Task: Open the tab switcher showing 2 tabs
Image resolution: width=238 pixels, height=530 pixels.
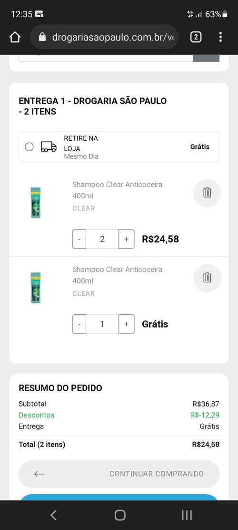Action: pos(196,37)
